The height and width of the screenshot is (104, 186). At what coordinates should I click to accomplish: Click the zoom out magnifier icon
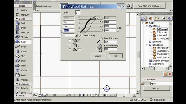coord(92,95)
